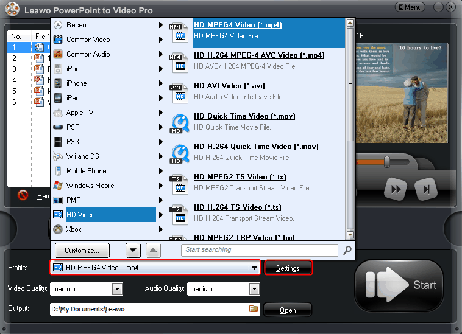462x334 pixels.
Task: Open the Profile dropdown arrow
Action: point(254,268)
